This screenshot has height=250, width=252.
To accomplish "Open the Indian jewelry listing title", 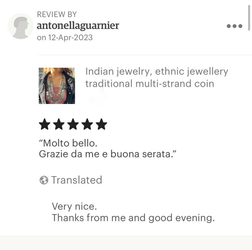I will [x=157, y=77].
